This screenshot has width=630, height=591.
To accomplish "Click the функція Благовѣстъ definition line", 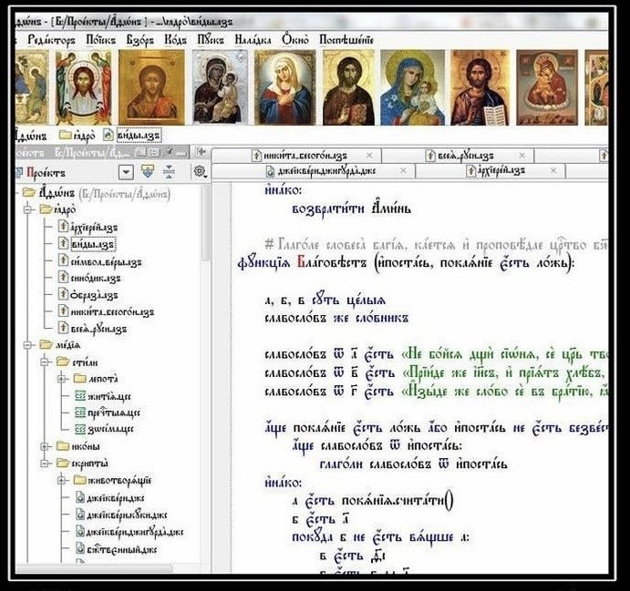I will coord(406,263).
